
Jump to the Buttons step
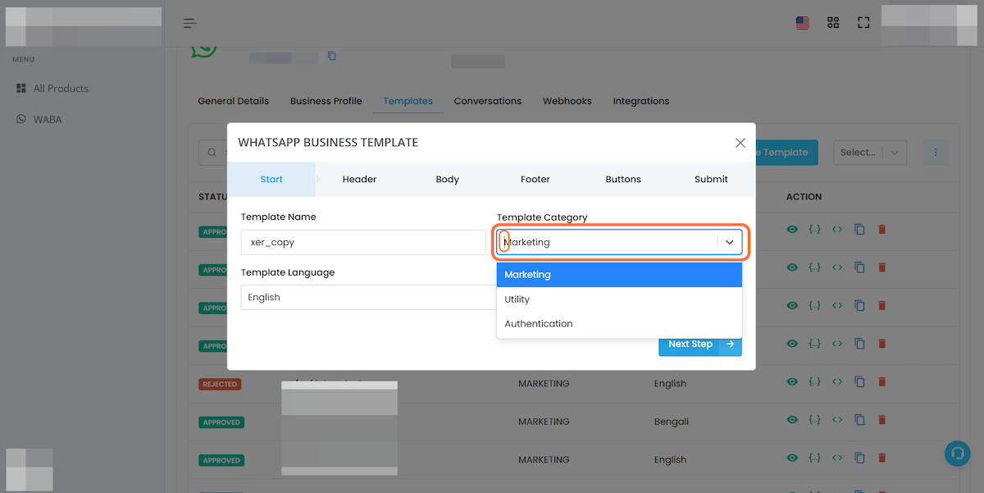point(623,179)
